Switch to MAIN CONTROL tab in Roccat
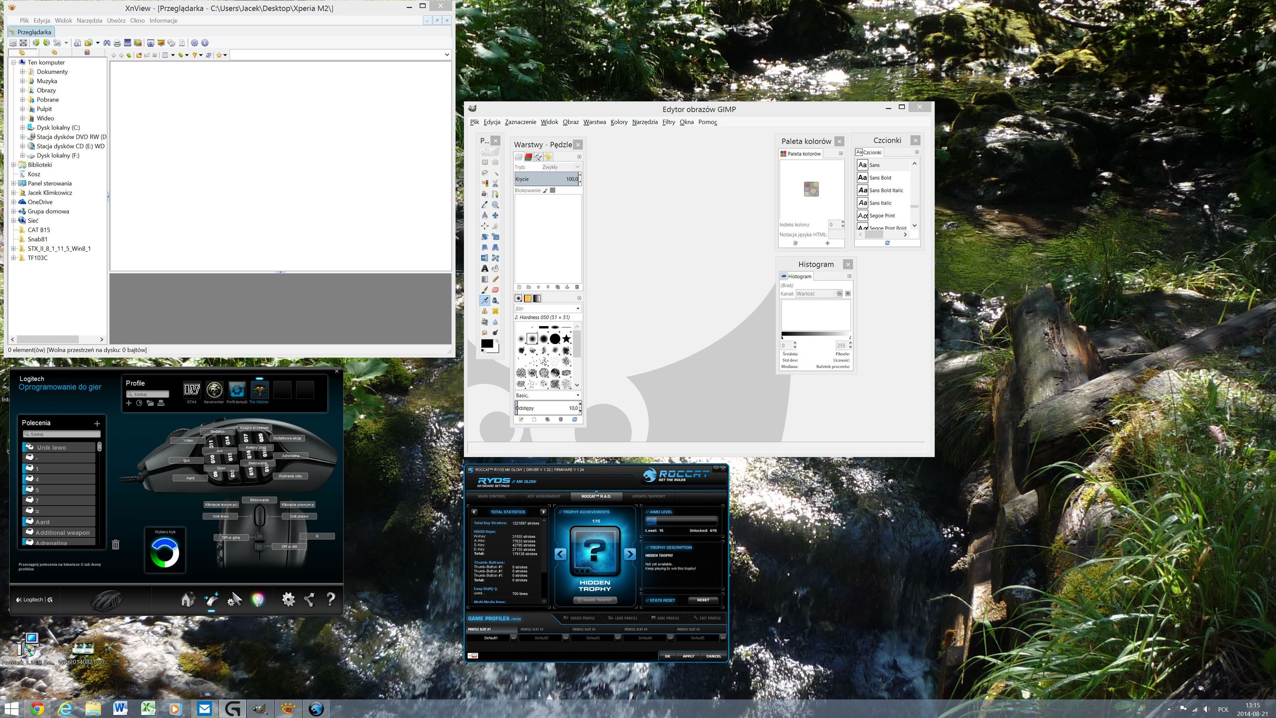 click(491, 497)
